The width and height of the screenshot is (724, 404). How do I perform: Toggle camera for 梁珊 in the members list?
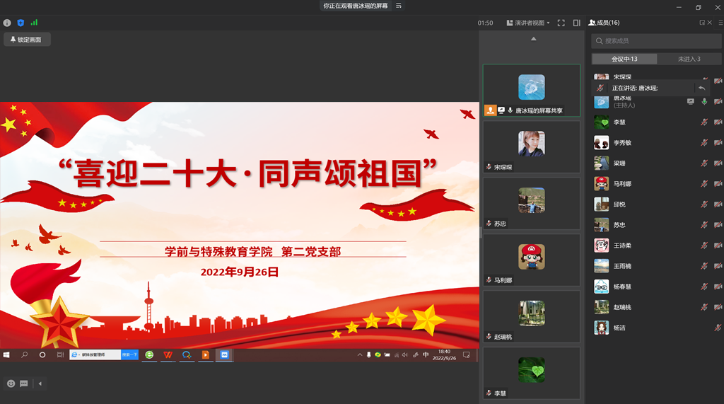(x=718, y=163)
